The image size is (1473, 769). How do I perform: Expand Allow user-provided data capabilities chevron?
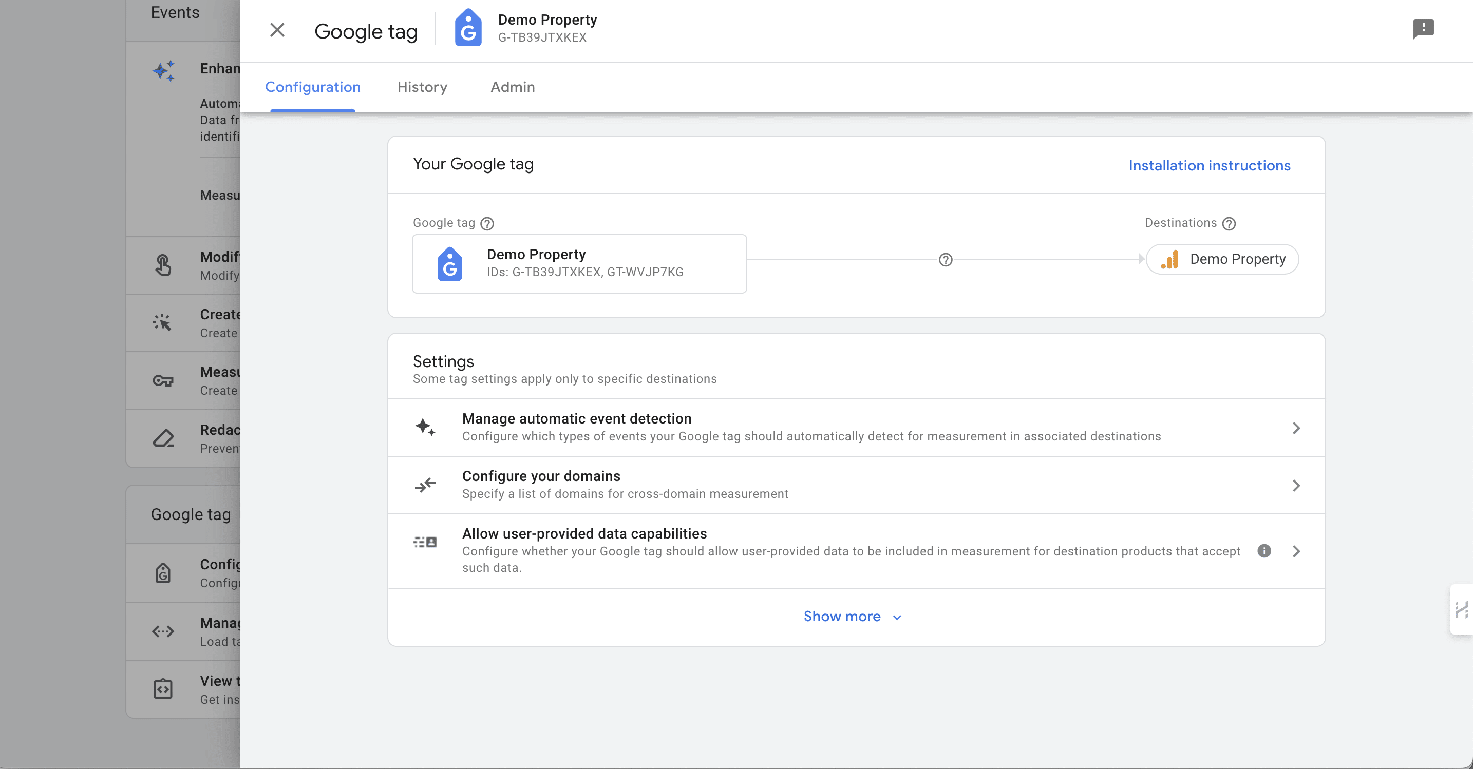[1296, 551]
